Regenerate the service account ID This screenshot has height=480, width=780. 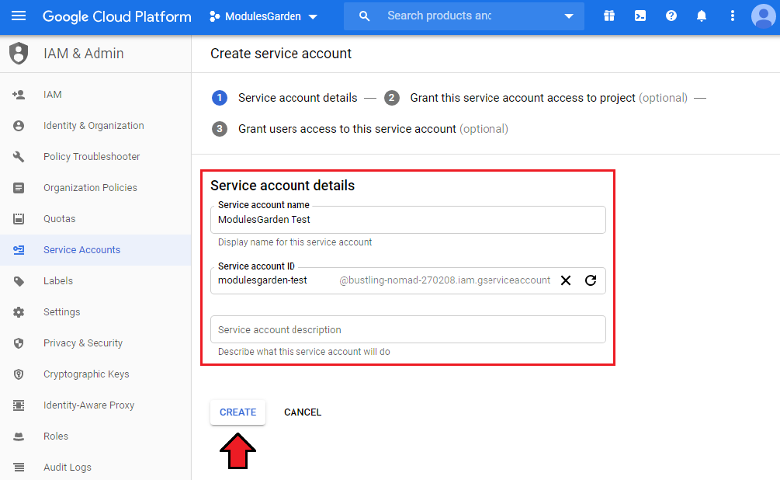click(591, 280)
